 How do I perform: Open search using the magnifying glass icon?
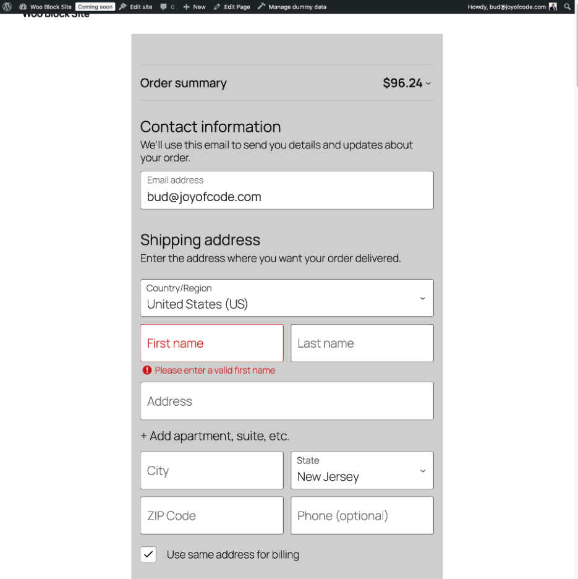567,7
